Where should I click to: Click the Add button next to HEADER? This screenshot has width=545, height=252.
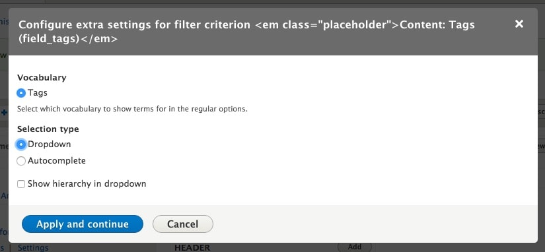click(x=355, y=247)
